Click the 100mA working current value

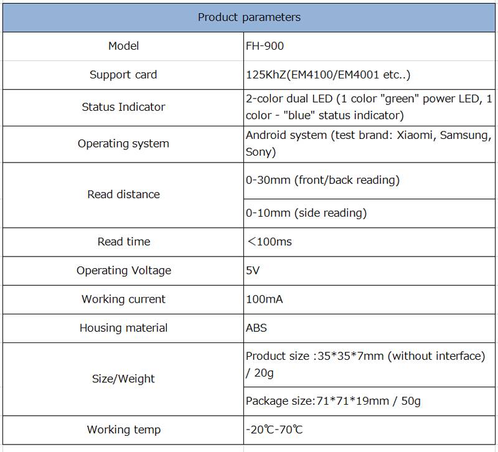click(265, 299)
